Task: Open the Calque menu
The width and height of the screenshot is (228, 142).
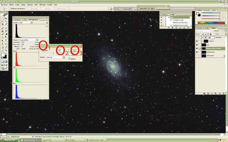Action: [23, 5]
